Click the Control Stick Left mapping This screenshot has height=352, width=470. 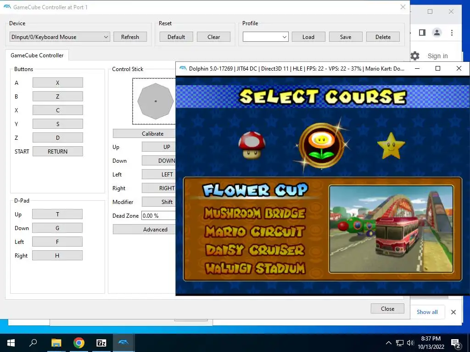tap(158, 175)
